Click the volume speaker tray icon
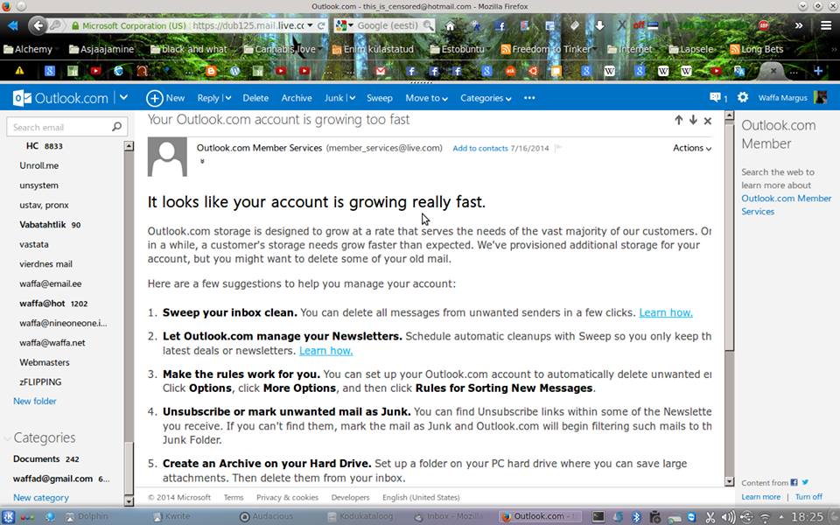 pos(728,517)
